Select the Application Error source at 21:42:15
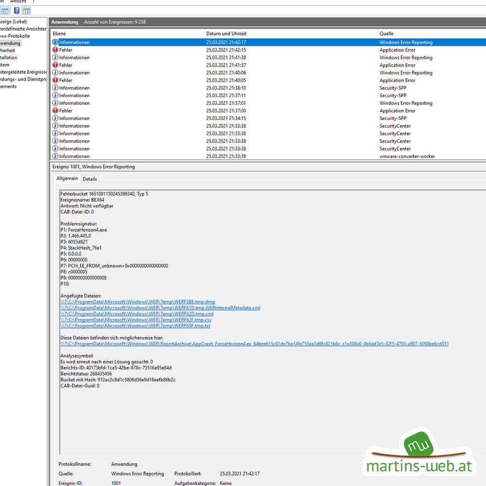The image size is (486, 486). click(x=398, y=50)
